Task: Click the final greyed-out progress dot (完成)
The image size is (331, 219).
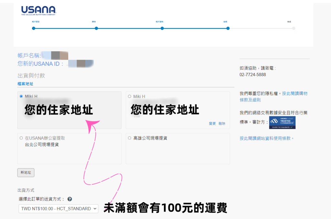Action: tap(294, 29)
